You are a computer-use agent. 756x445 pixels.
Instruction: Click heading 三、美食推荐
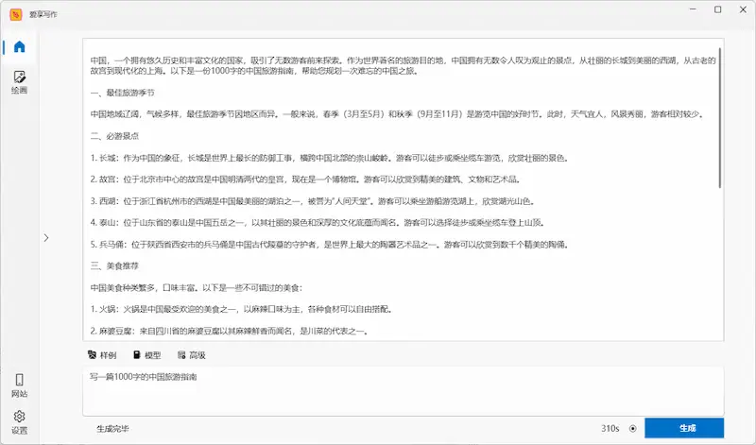pos(114,265)
